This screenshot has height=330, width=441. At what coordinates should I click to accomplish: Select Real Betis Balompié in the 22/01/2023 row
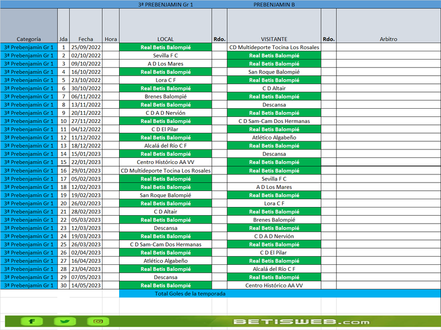pyautogui.click(x=274, y=162)
